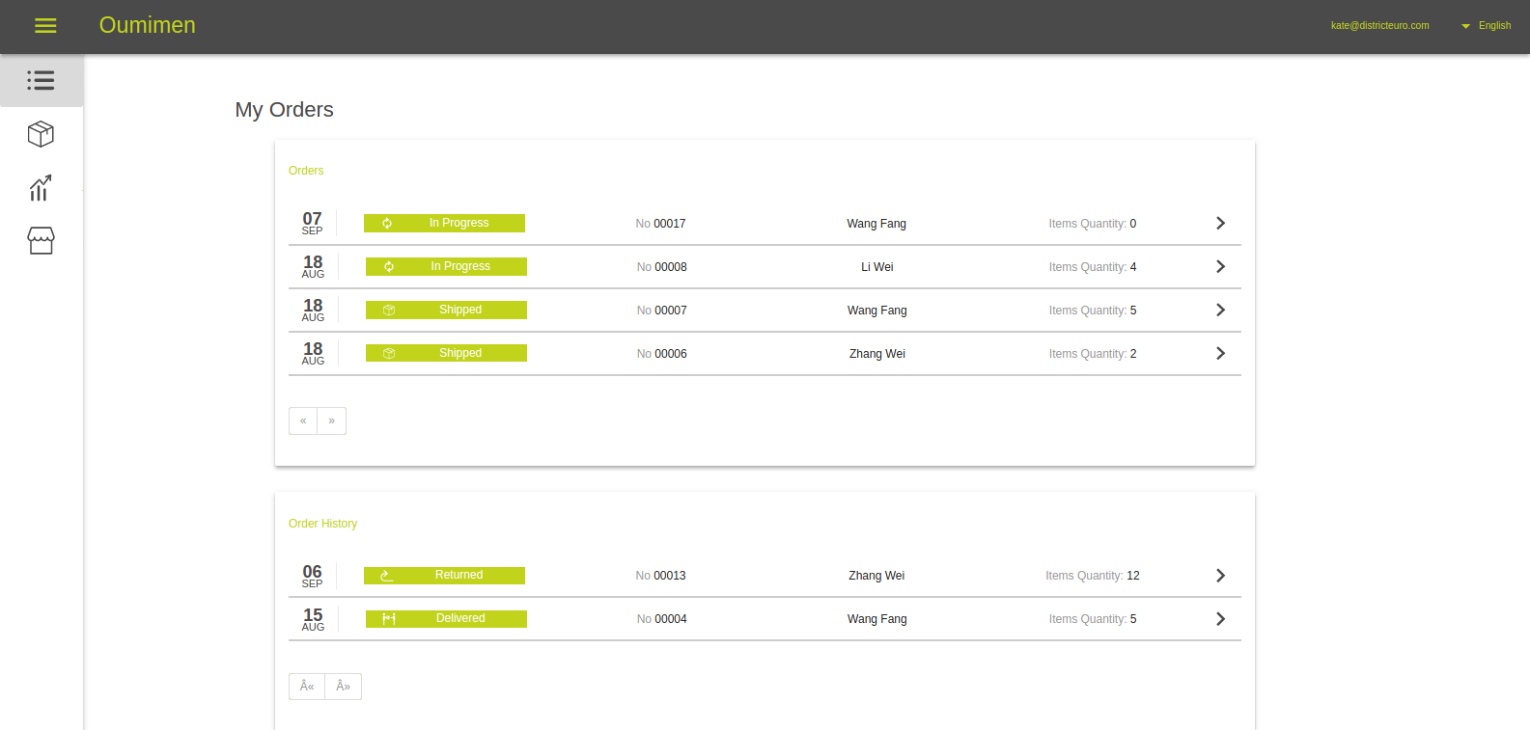The image size is (1530, 730).
Task: Expand returned order 00013 chevron
Action: click(1220, 576)
